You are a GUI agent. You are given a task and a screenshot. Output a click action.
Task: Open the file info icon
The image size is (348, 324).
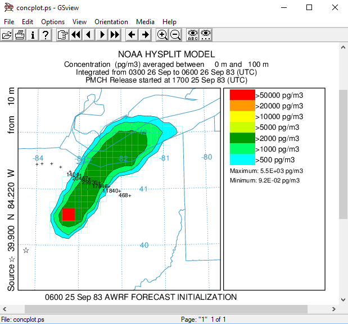(33, 35)
